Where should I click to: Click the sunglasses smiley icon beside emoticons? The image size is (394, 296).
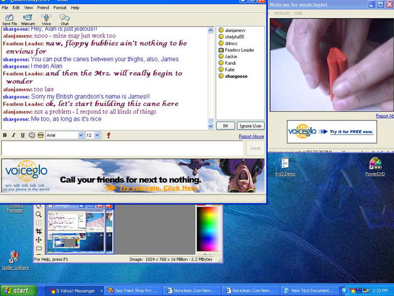tap(41, 136)
